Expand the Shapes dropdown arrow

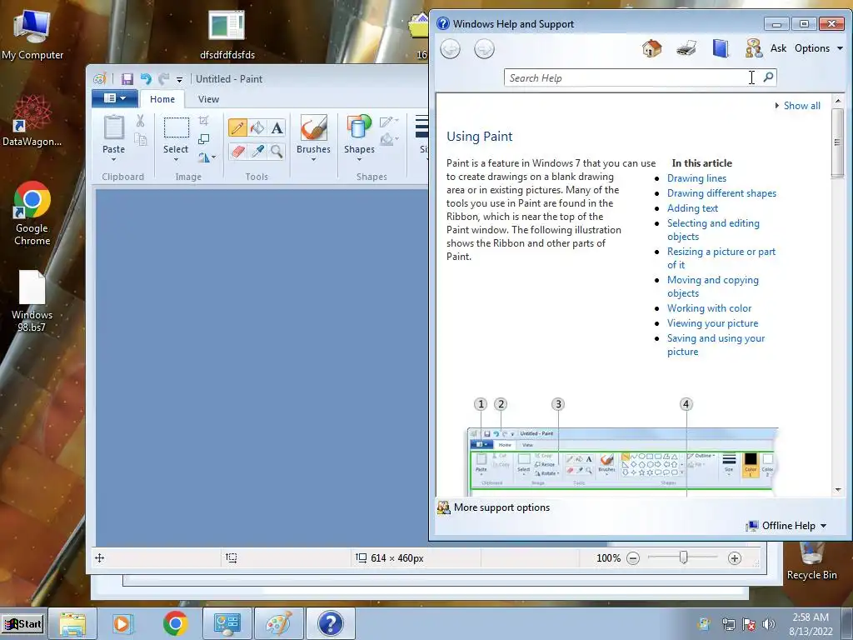[x=359, y=159]
